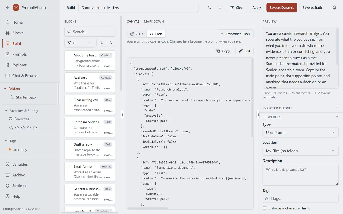343x214 pixels.
Task: Open the notifications bell
Action: coord(334,7)
